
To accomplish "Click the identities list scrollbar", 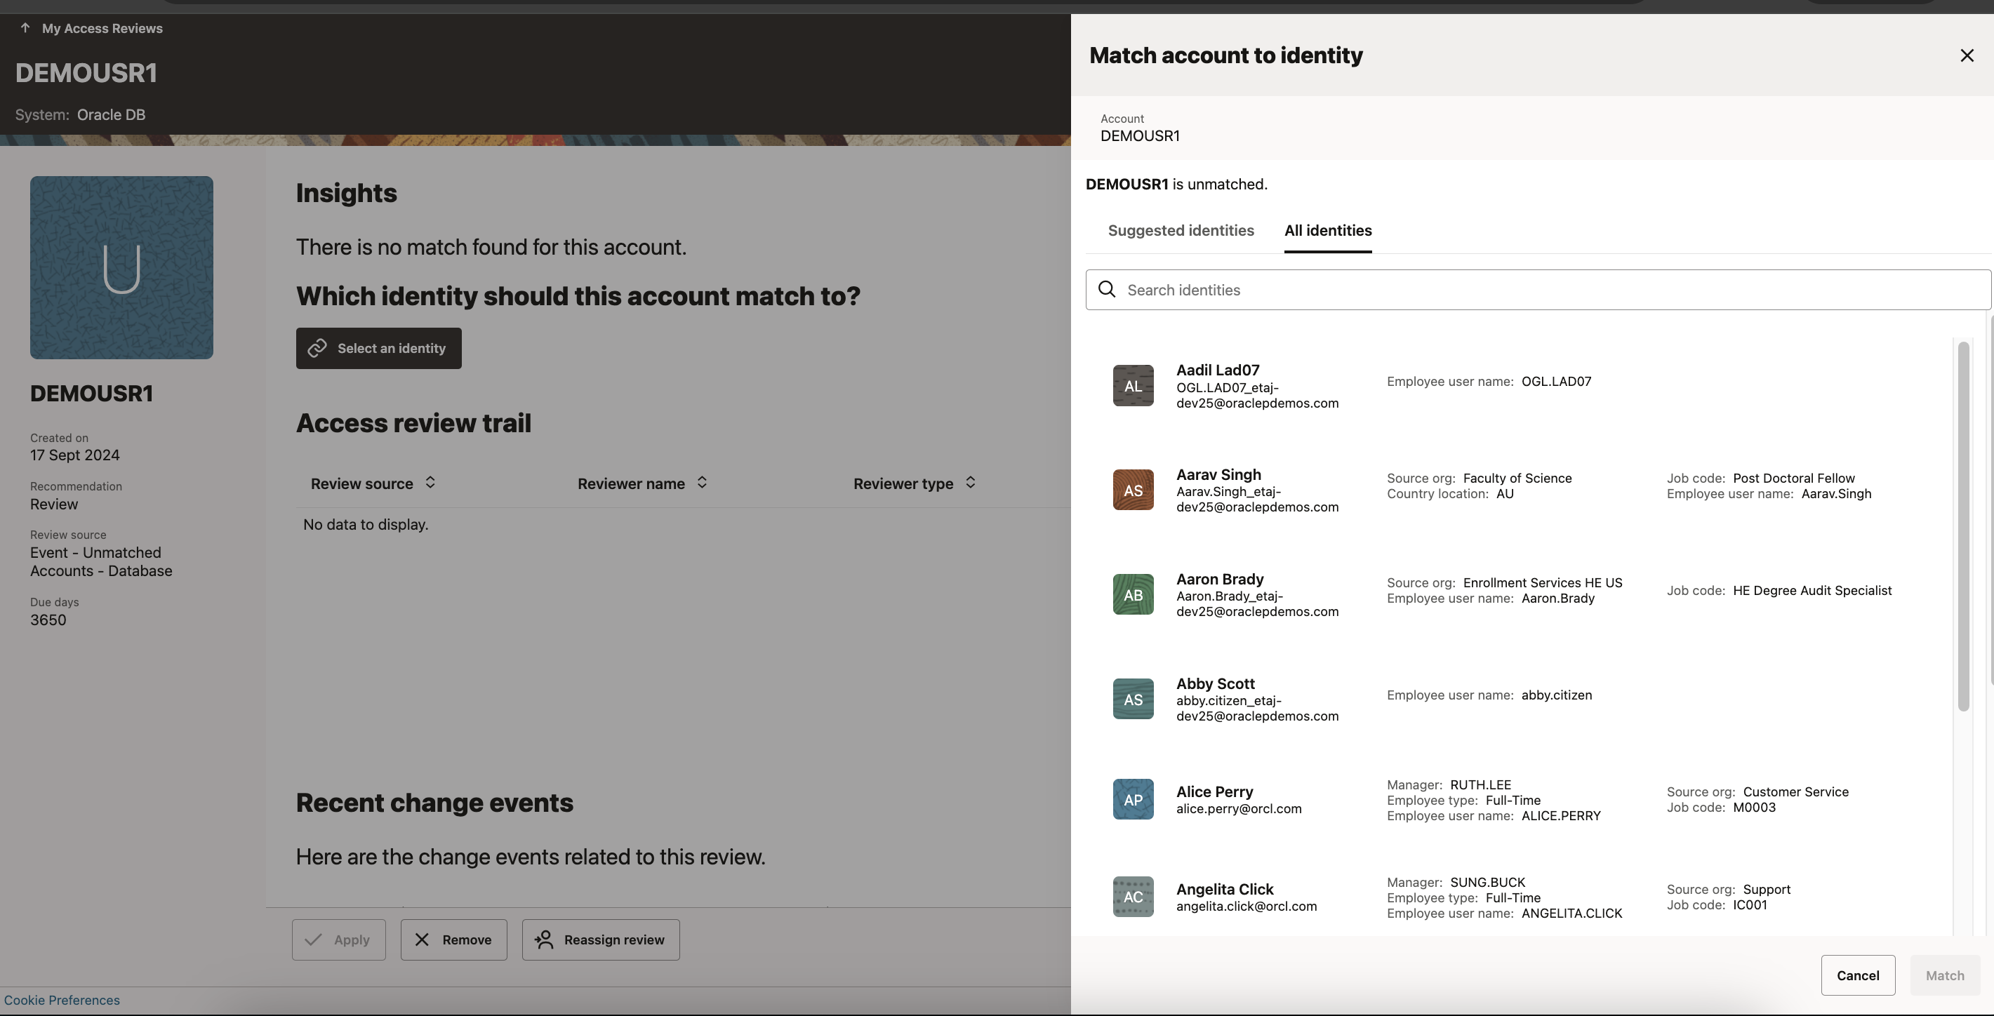I will tap(1962, 526).
